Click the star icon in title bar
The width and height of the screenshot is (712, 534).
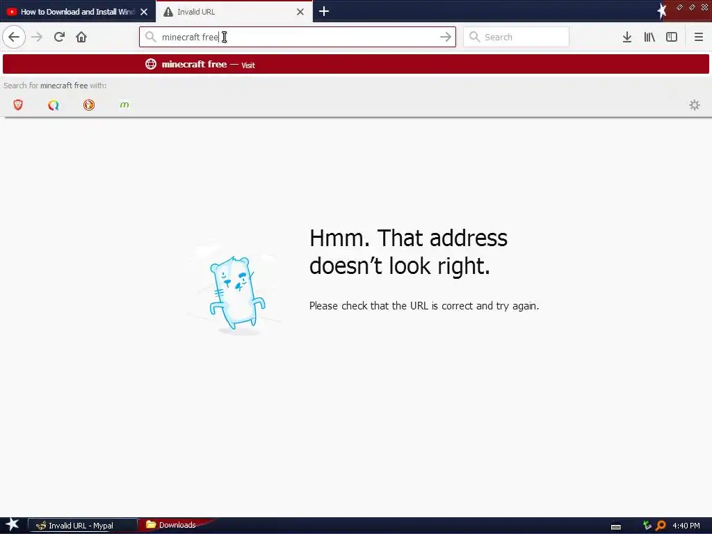(x=662, y=10)
